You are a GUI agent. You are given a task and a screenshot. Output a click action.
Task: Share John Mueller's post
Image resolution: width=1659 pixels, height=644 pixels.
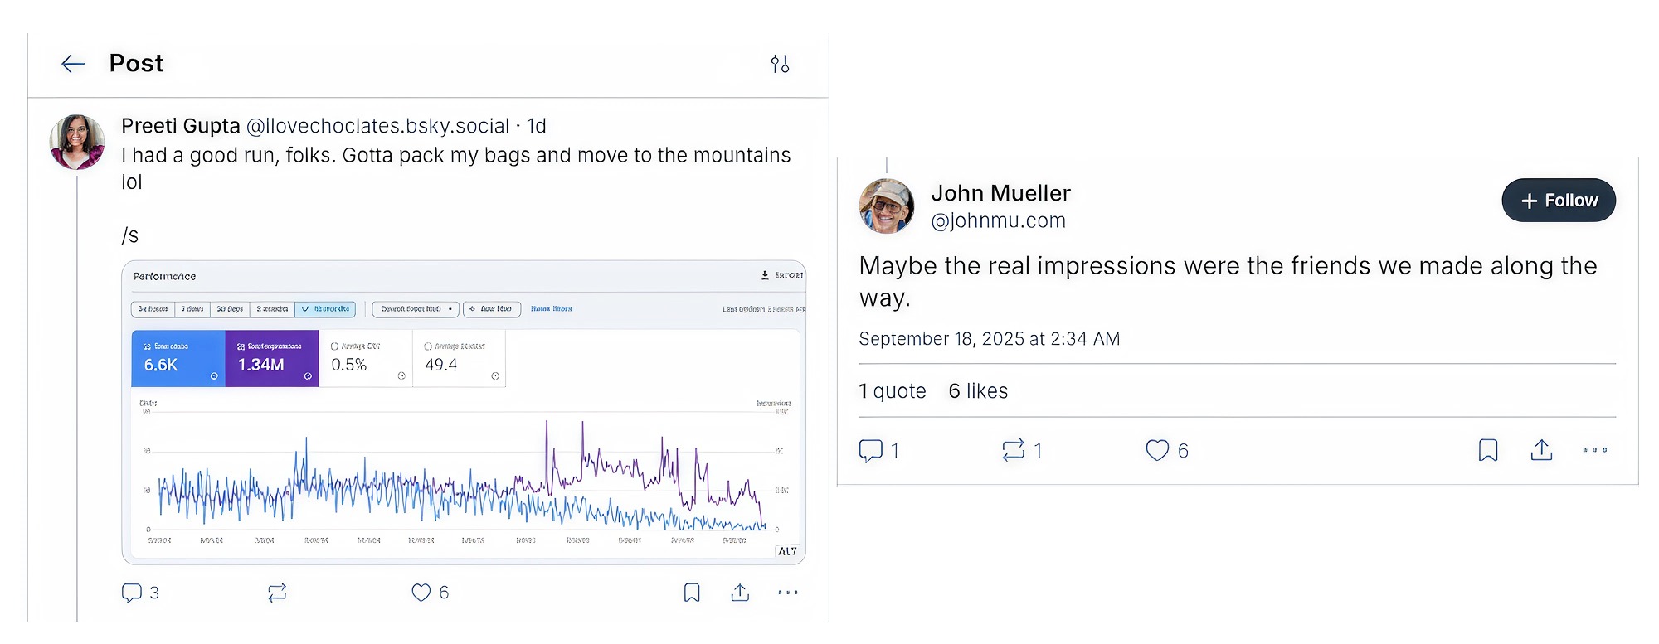click(x=1541, y=450)
